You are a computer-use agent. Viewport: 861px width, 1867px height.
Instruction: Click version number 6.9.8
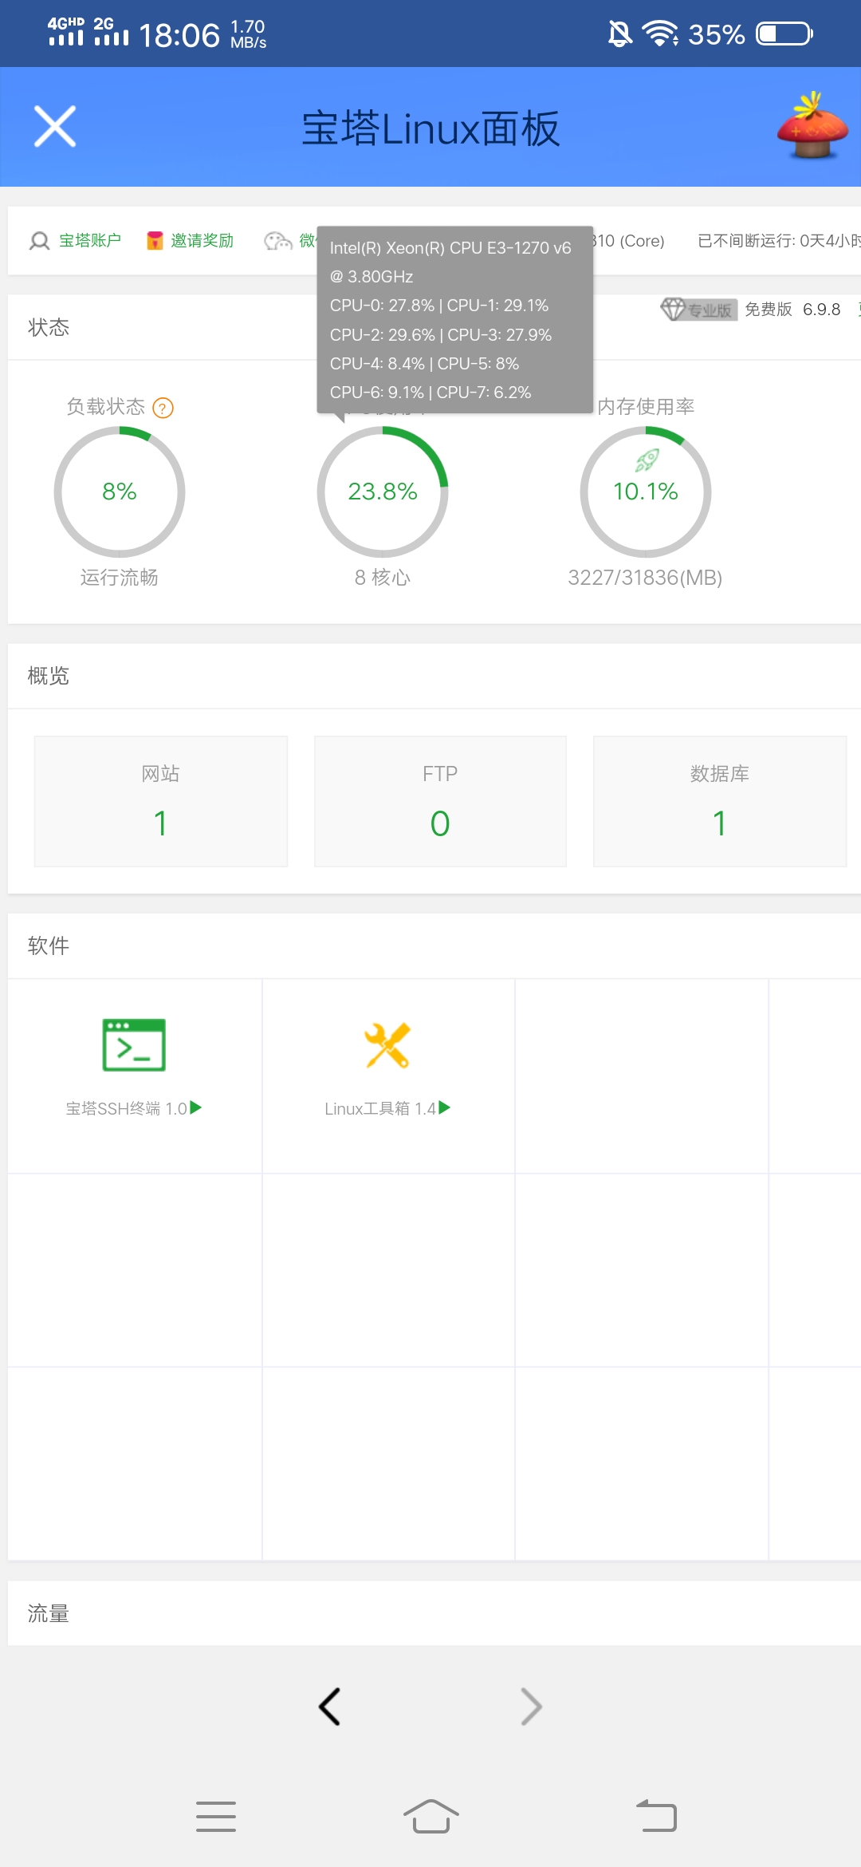[821, 309]
